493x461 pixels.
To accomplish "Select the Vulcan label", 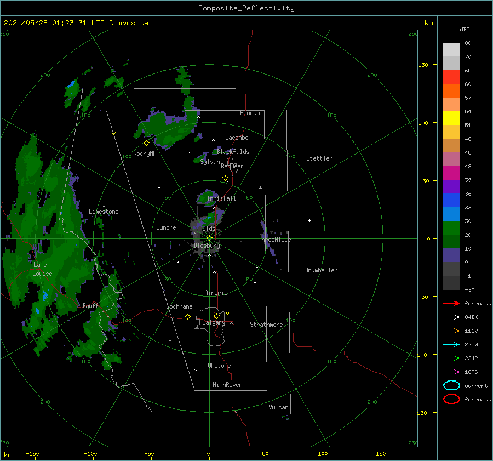I will [x=279, y=407].
